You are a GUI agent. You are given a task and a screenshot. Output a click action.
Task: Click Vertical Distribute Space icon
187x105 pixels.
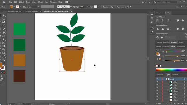[x=157, y=37]
